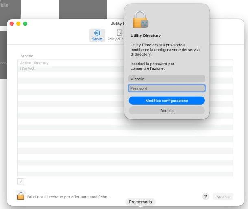
Task: Click the bottom-left lock to allow changes
Action: tap(21, 196)
